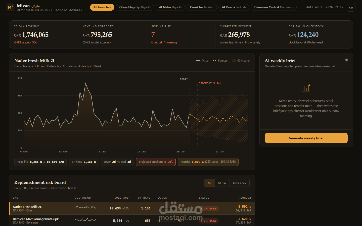Click the cover 2d vs lead 3d chip
Image resolution: width=362 pixels, height=226 pixels.
click(117, 162)
